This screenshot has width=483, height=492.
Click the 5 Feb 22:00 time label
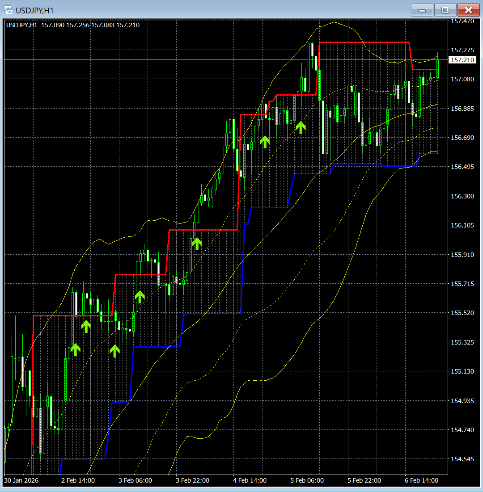pos(364,480)
